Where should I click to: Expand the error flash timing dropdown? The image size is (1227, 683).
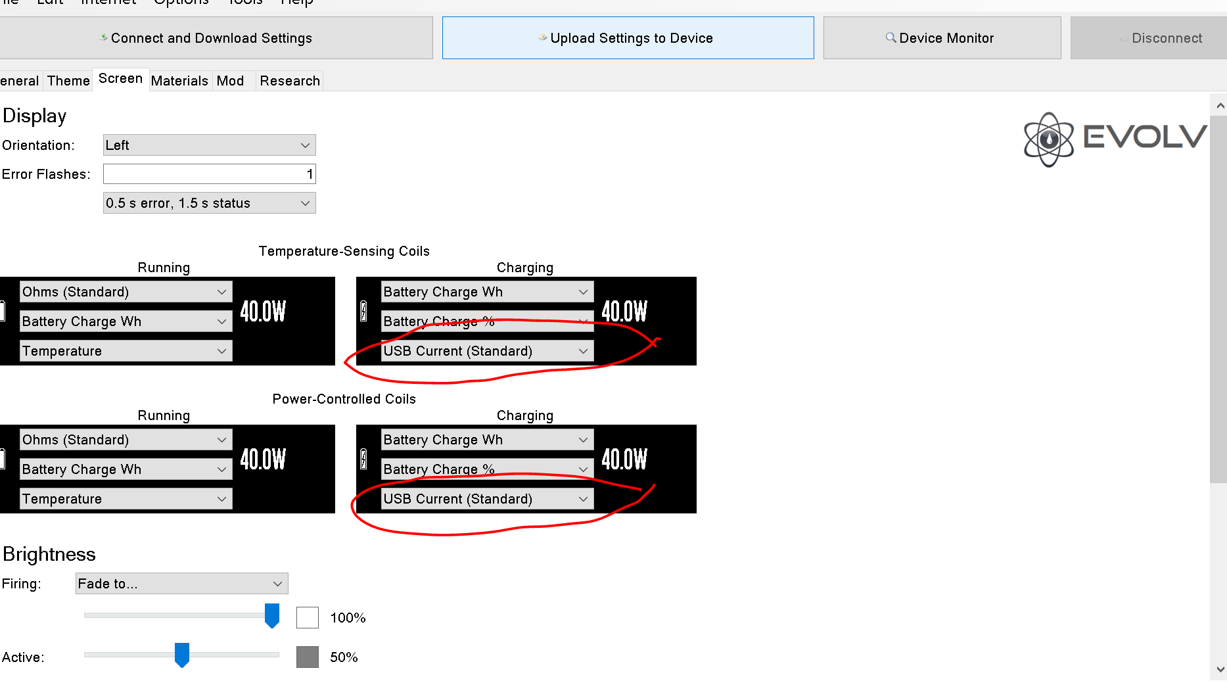[209, 203]
